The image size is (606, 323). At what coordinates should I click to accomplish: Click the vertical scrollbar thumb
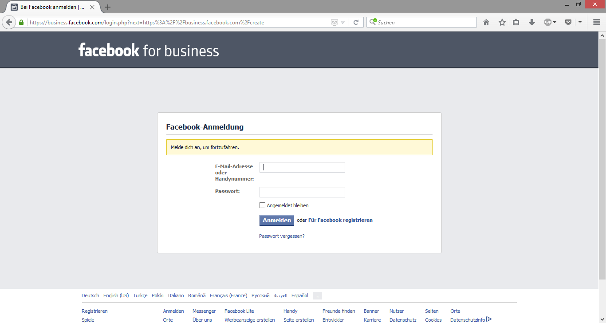coord(602,159)
